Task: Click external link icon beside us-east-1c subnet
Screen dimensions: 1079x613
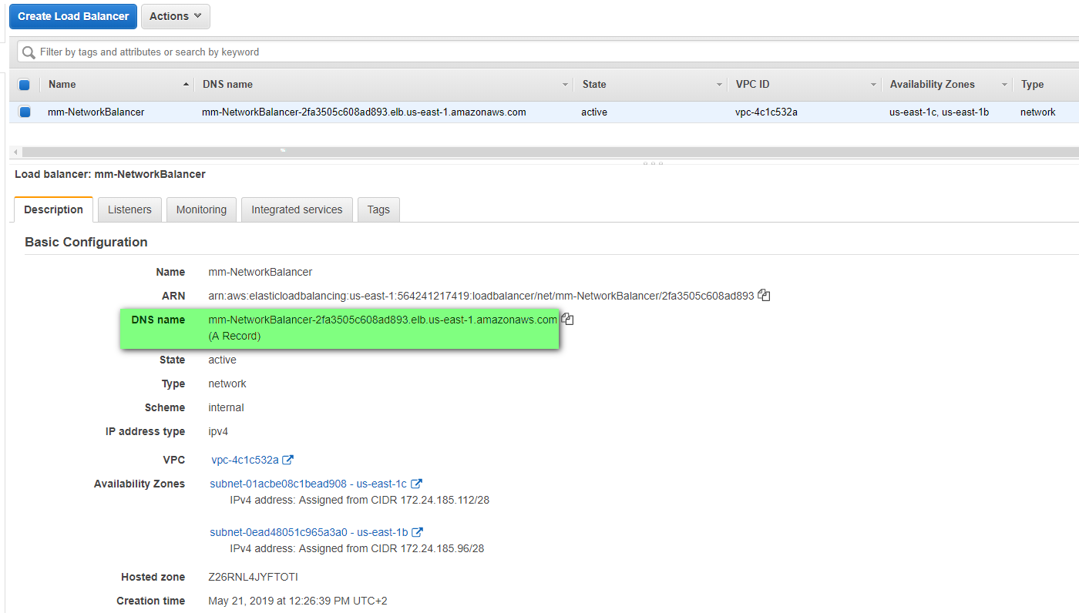Action: [416, 484]
